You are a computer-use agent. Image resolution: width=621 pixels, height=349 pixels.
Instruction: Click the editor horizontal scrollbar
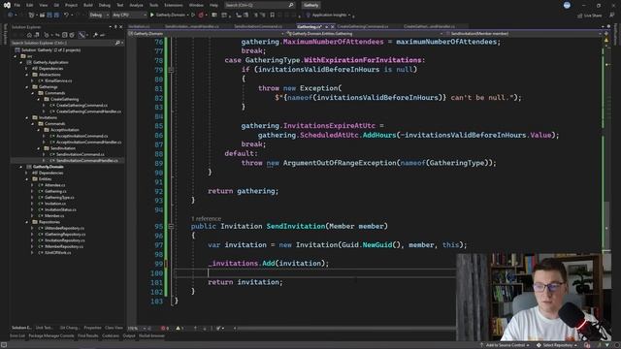click(344, 328)
